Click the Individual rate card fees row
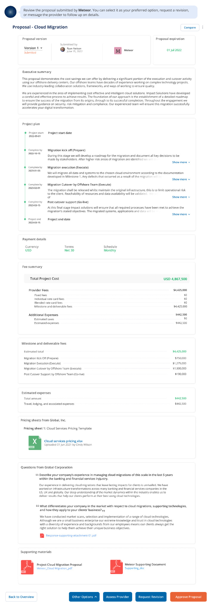 (111, 299)
